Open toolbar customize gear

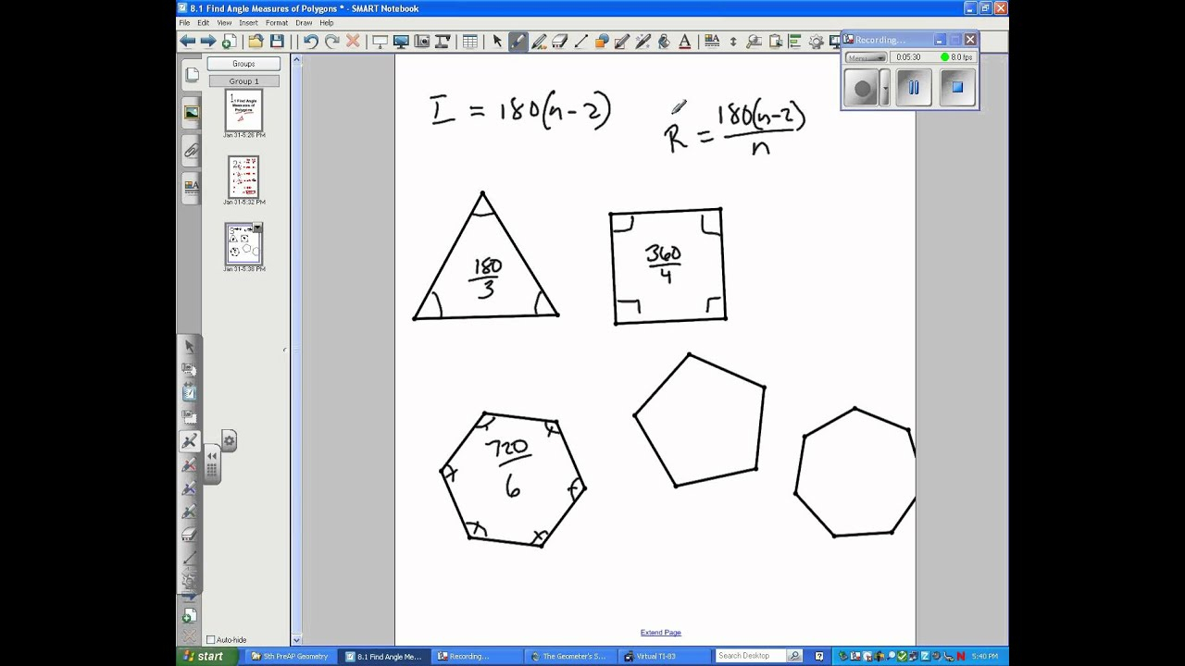[816, 42]
